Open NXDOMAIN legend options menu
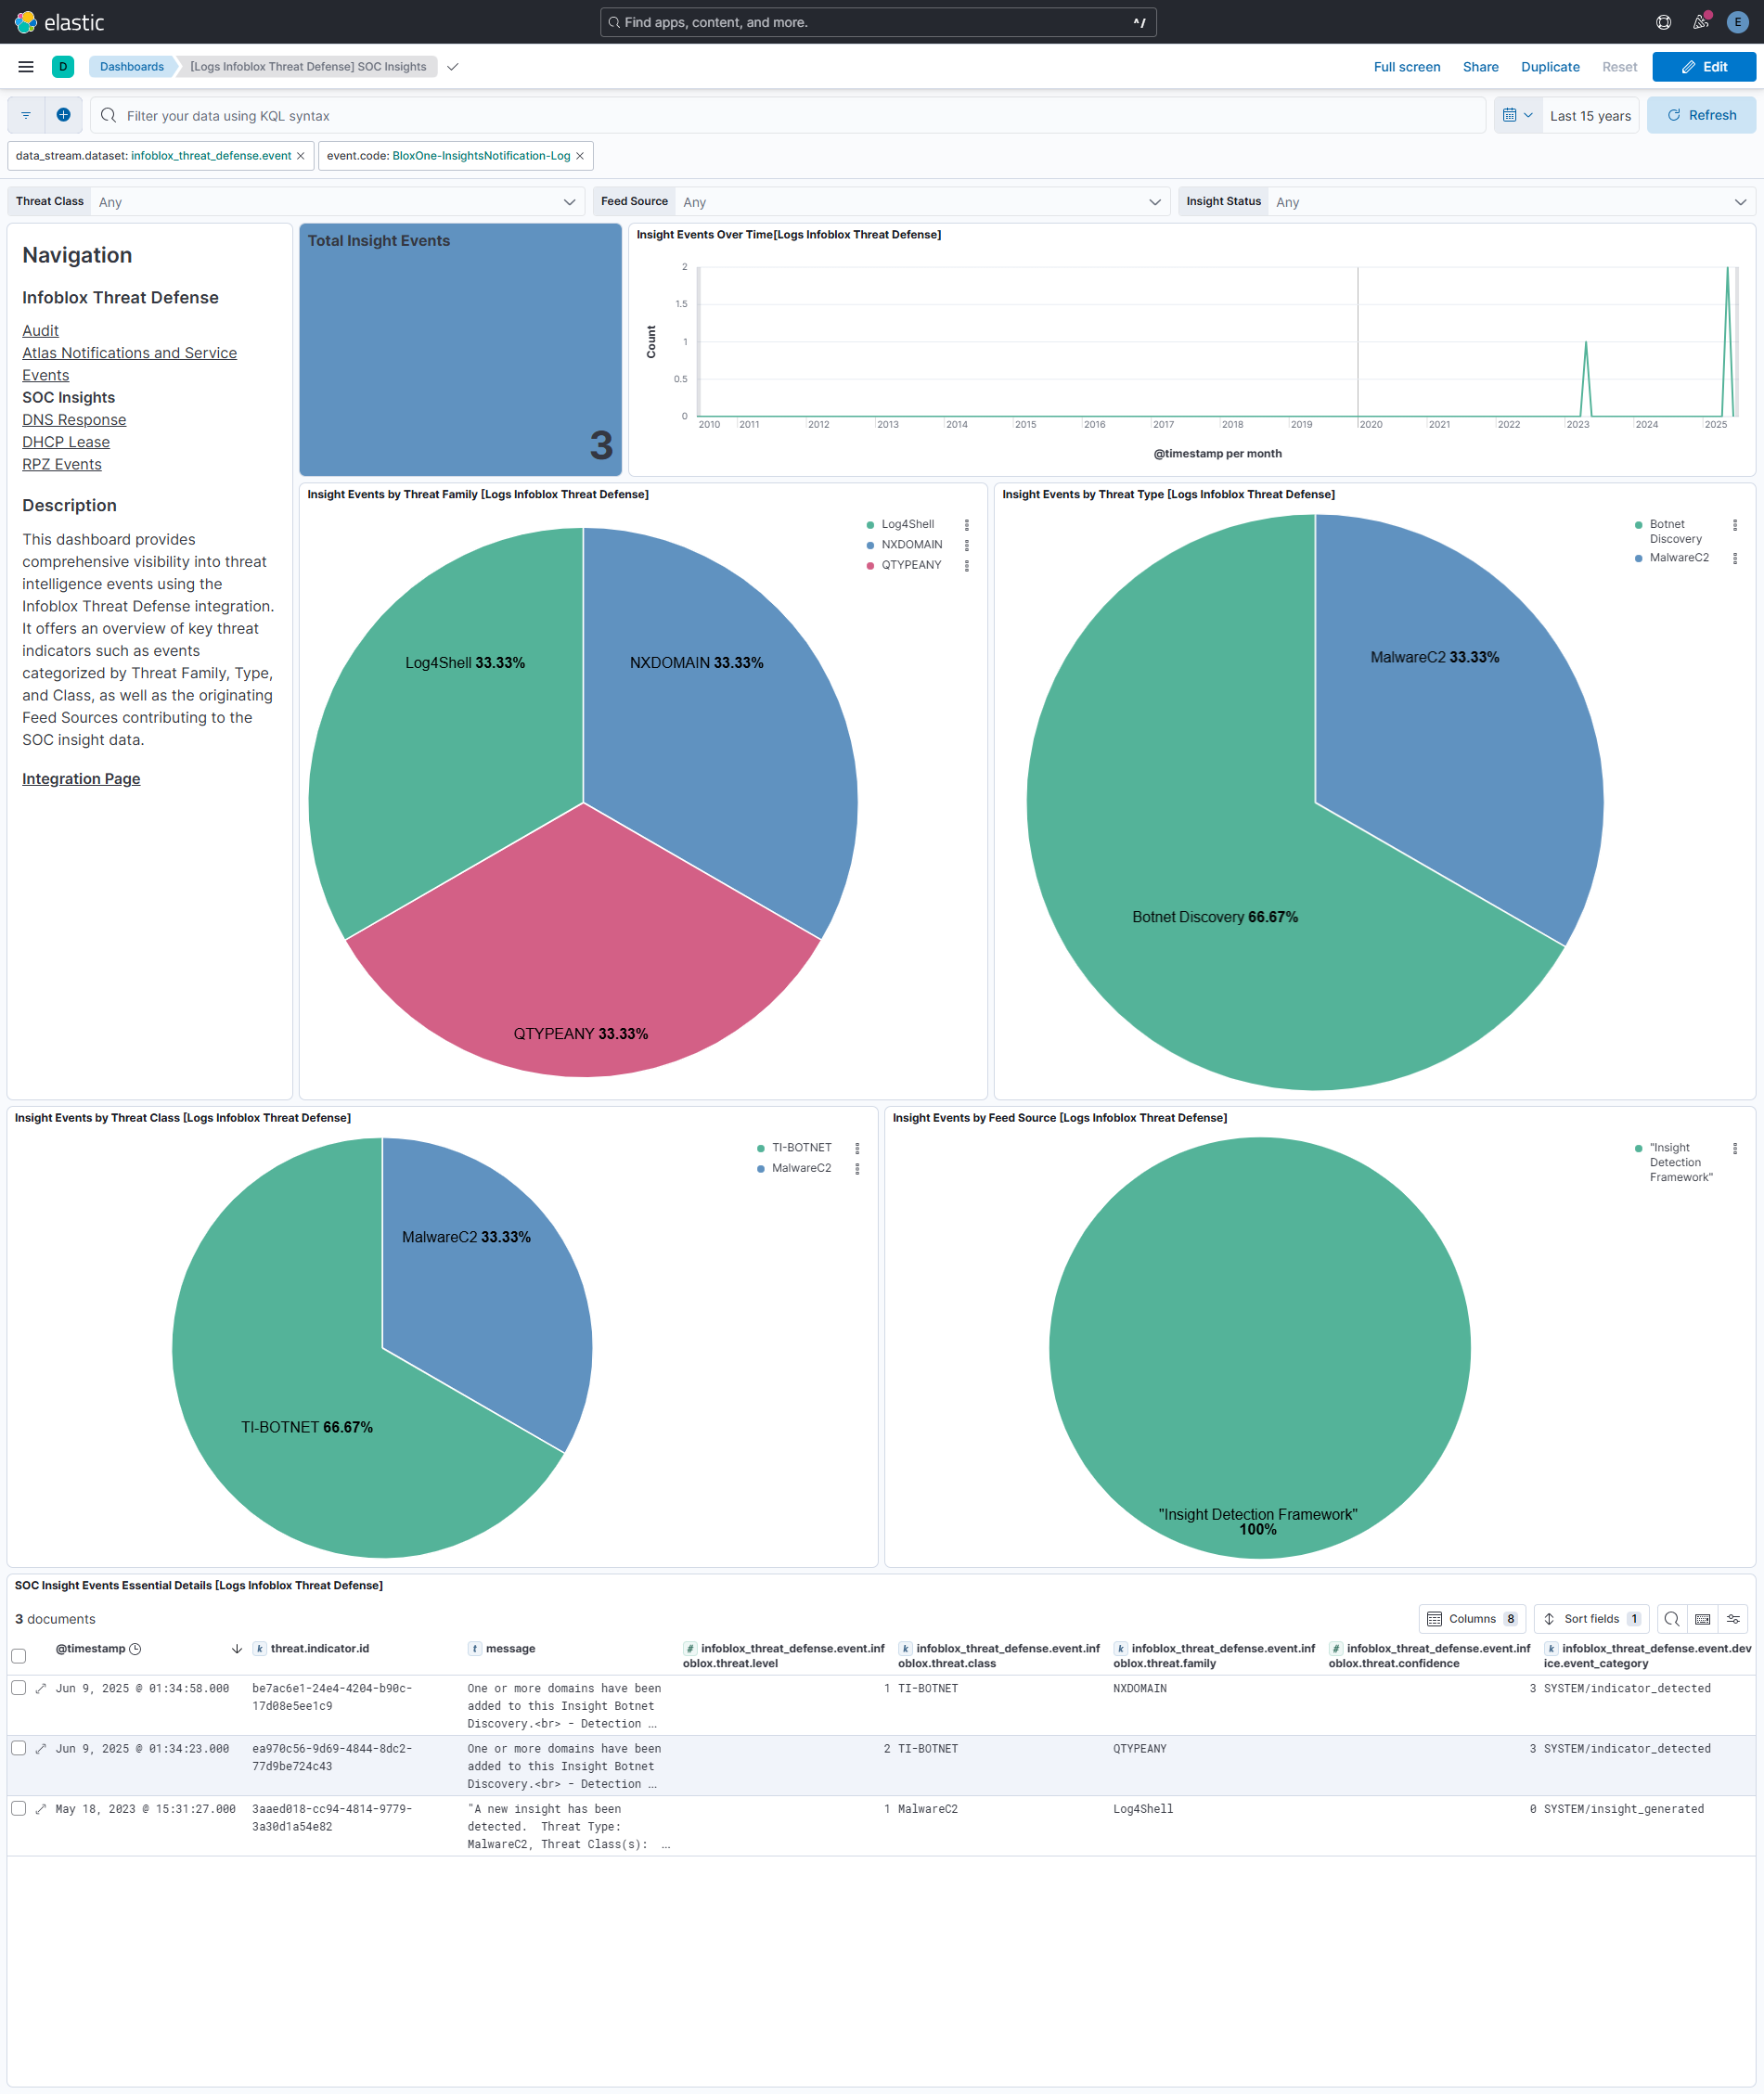The image size is (1764, 2094). point(967,545)
